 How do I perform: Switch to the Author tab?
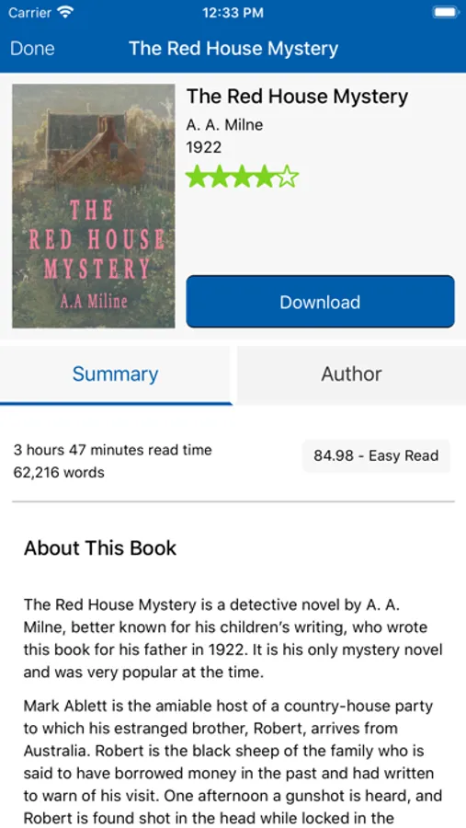[x=351, y=374]
